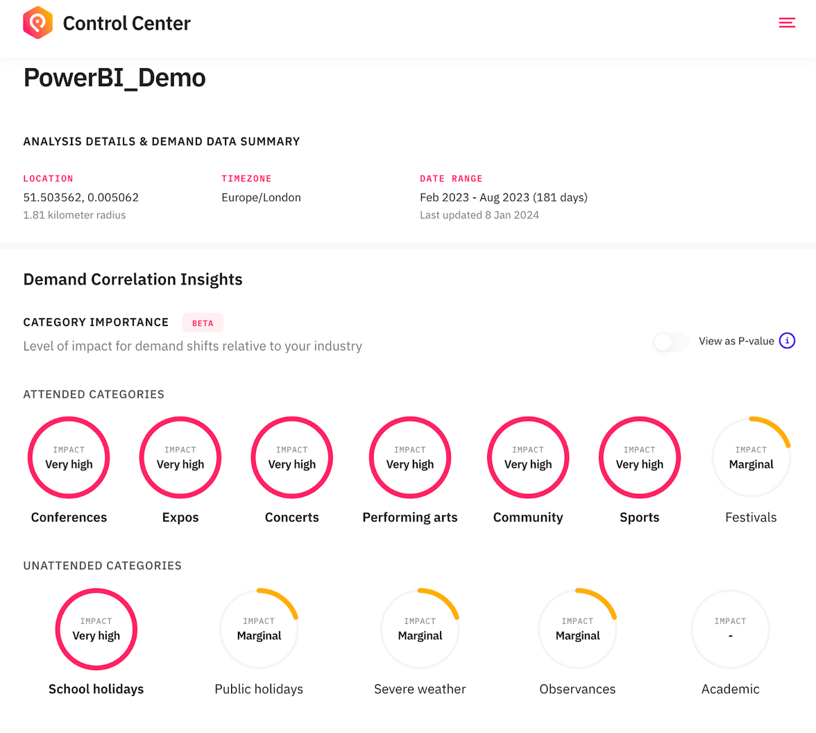Enable the View as P-value toggle
816x733 pixels.
(x=670, y=342)
